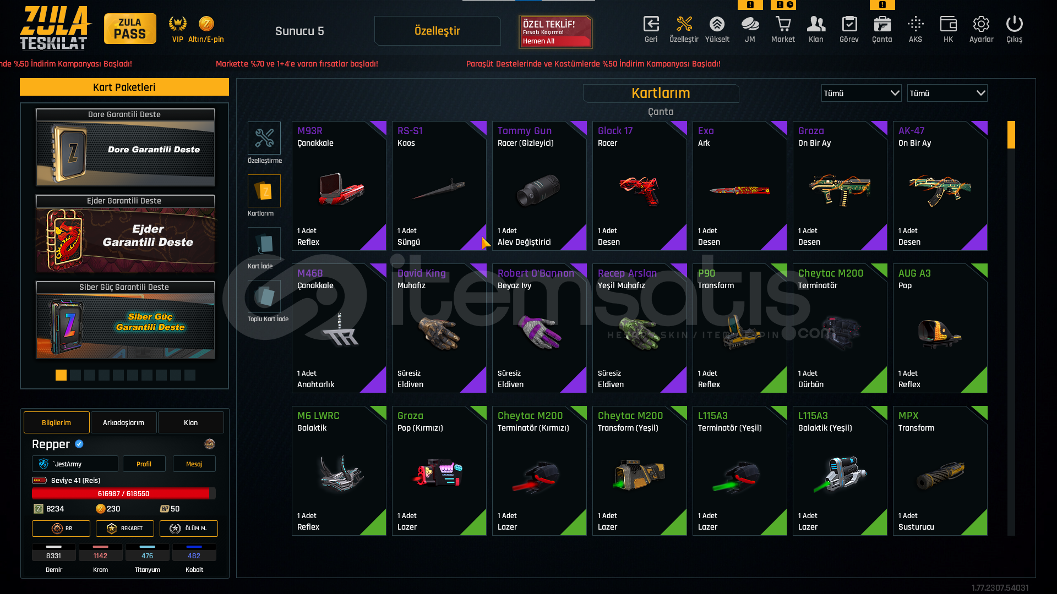1057x594 pixels.
Task: Select last card pack page indicator
Action: (x=190, y=375)
